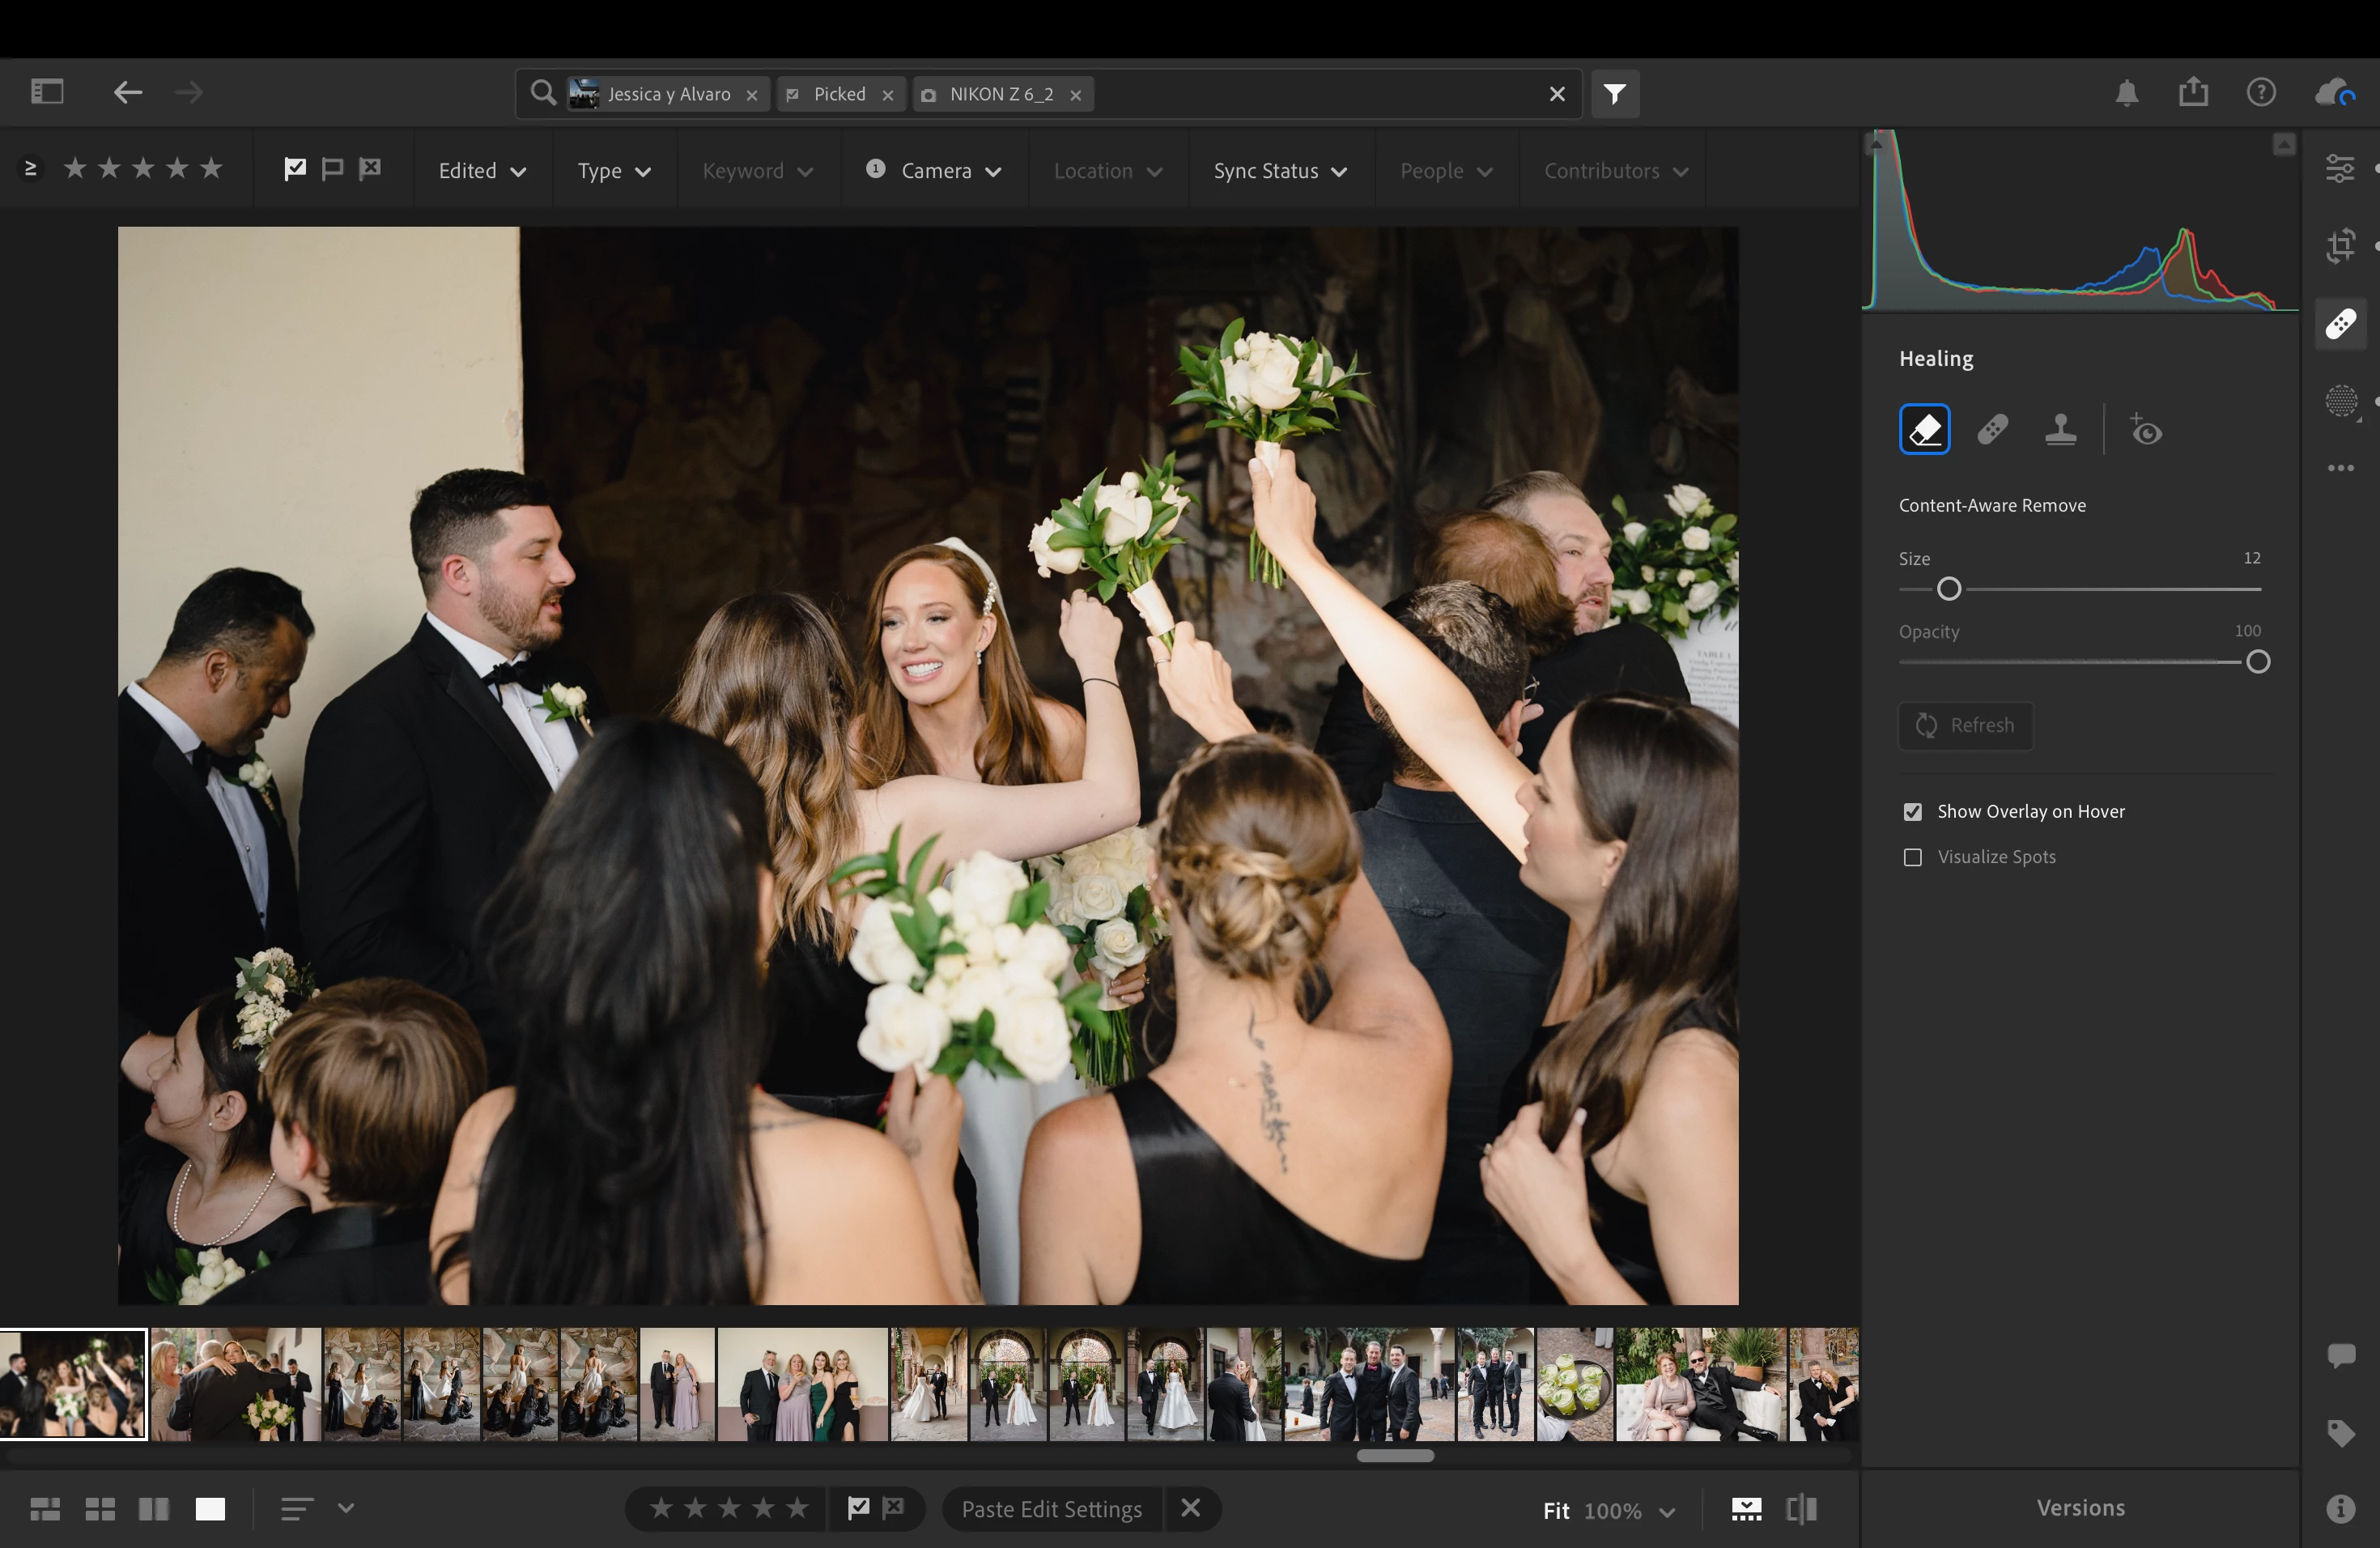Uncheck Show Overlay on Hover
Screen dimensions: 2380x1548
[1912, 812]
